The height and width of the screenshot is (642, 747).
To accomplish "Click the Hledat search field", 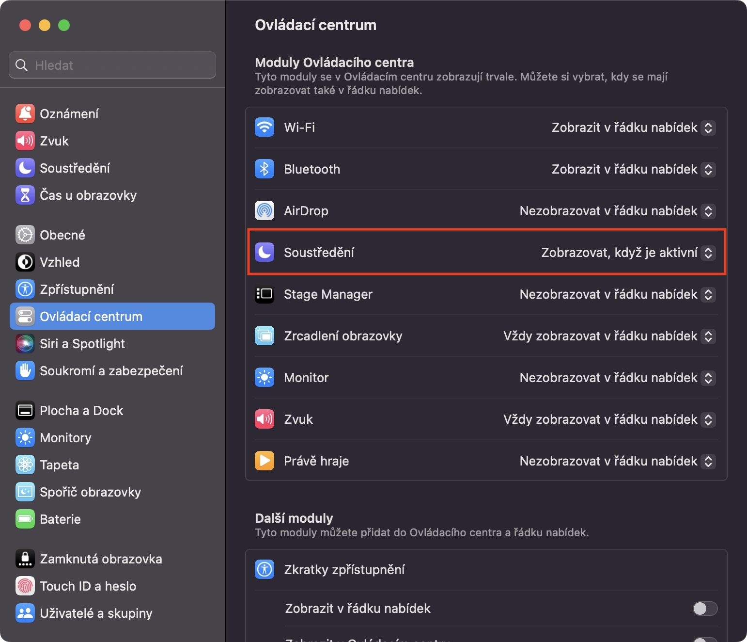I will point(112,65).
